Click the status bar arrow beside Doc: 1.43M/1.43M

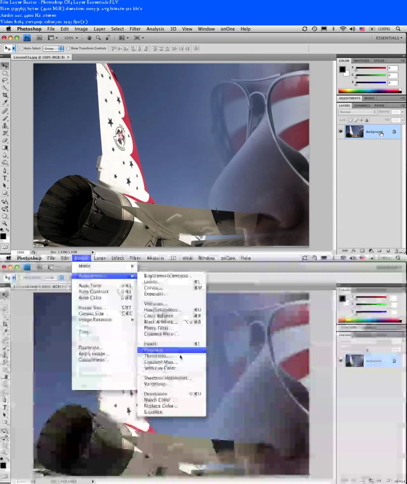93,252
